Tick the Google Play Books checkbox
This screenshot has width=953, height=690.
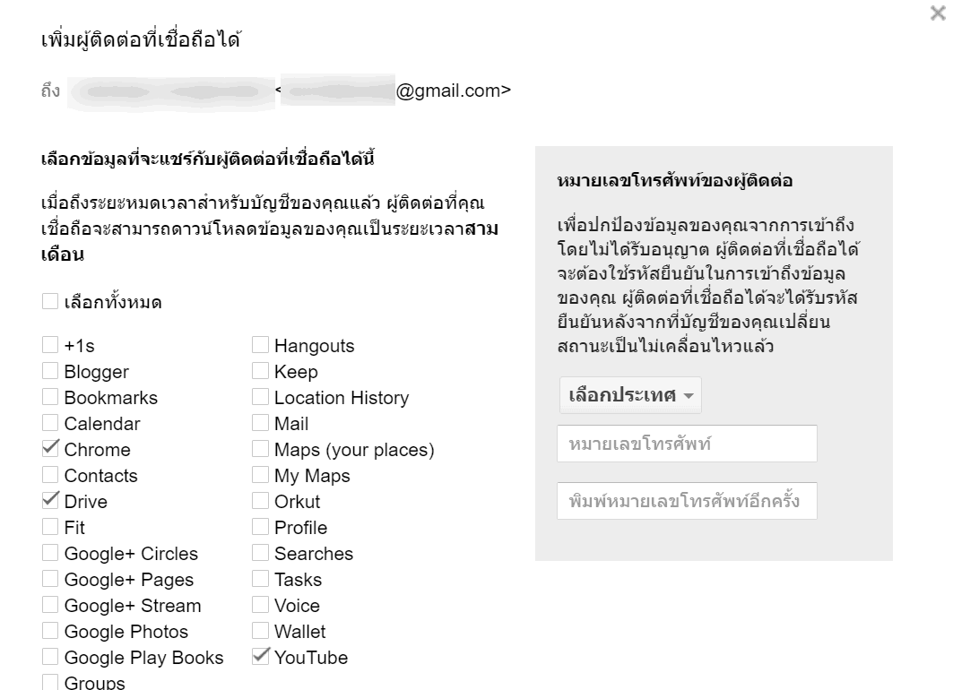coord(50,657)
